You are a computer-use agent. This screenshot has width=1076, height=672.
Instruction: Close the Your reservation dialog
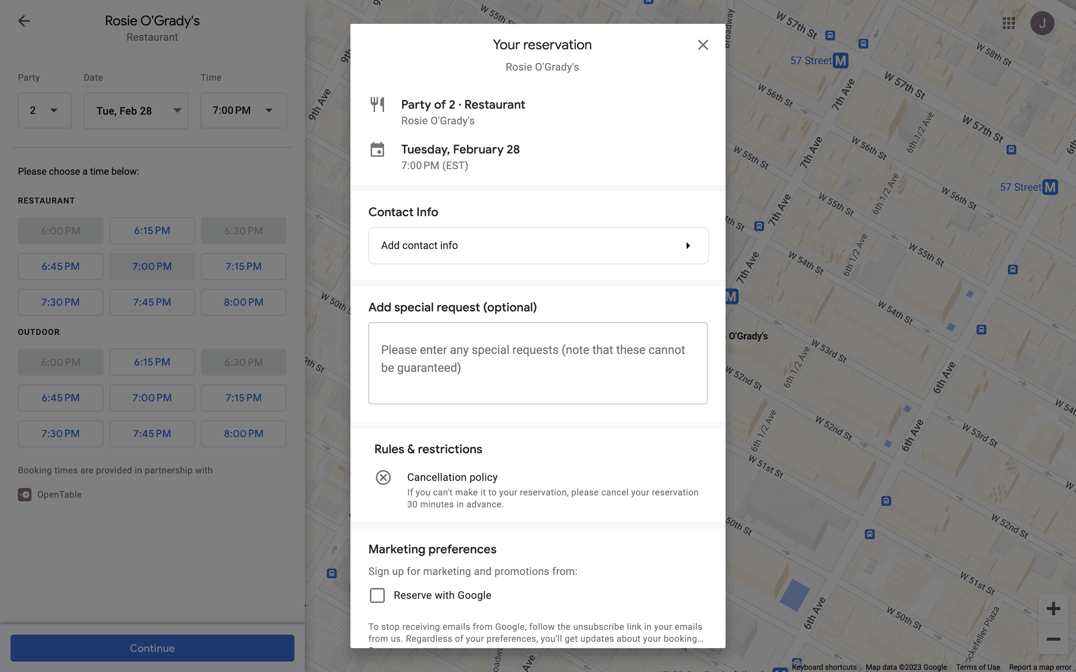(x=702, y=45)
